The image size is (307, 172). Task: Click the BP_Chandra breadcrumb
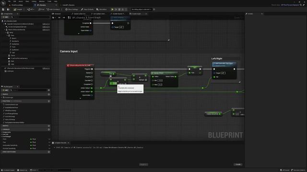point(79,18)
